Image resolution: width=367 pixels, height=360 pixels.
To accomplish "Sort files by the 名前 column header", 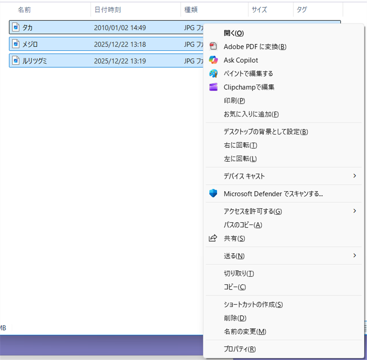I will click(x=23, y=9).
